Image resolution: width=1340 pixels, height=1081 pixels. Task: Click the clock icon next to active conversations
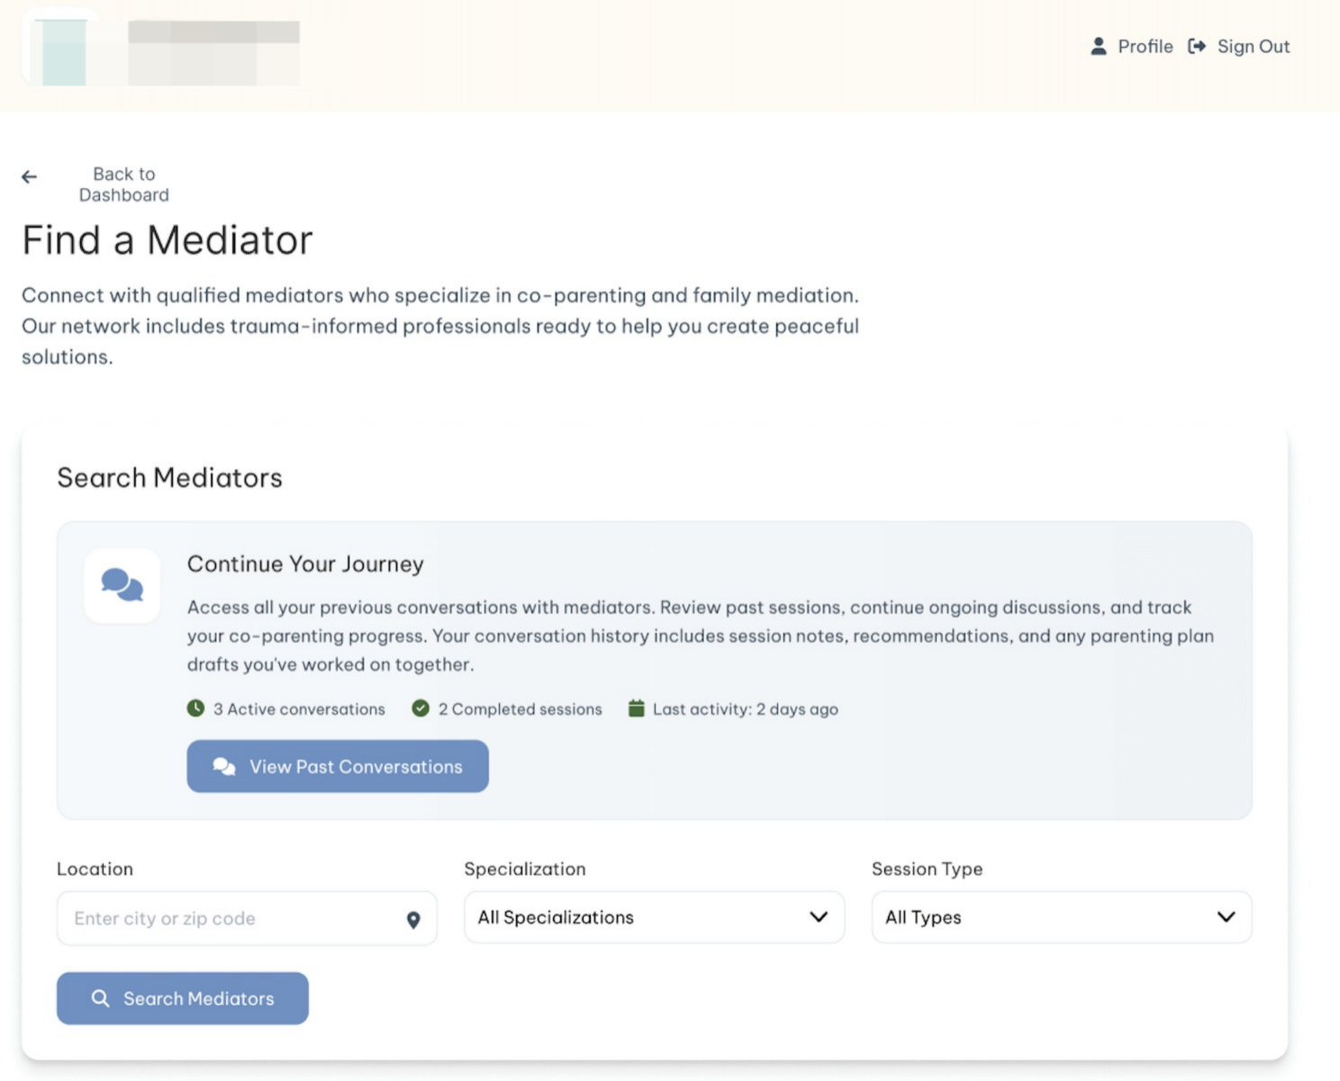click(x=195, y=708)
